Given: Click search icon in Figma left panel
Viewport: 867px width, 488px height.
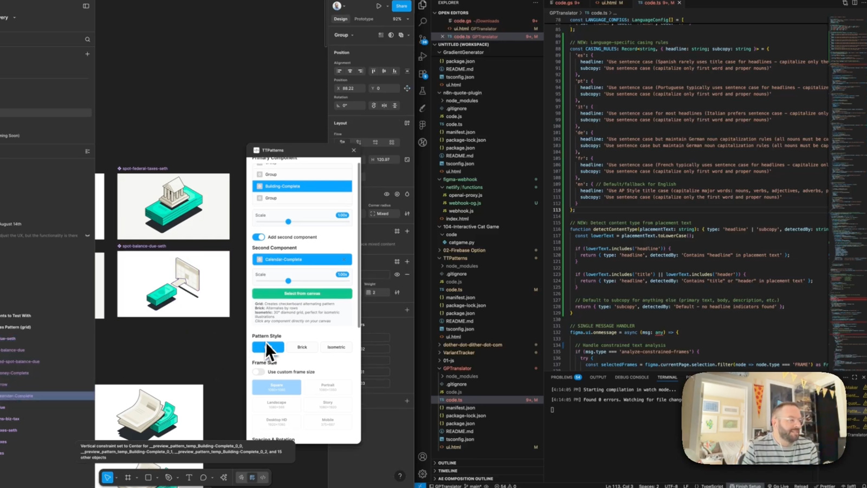Looking at the screenshot, I should click(87, 39).
